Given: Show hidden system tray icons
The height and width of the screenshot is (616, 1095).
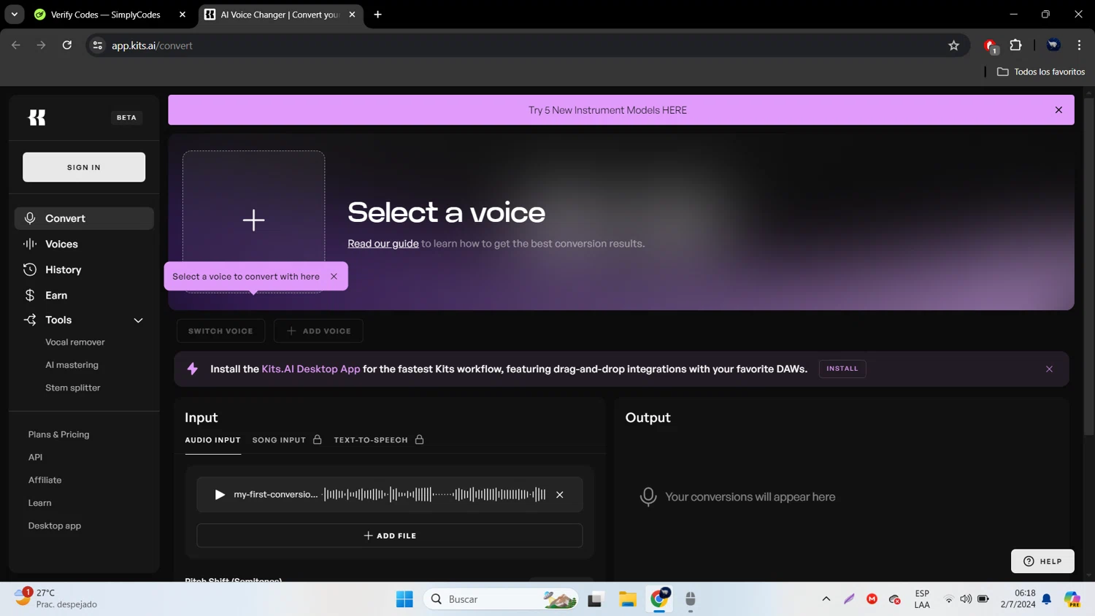Looking at the screenshot, I should click(826, 599).
